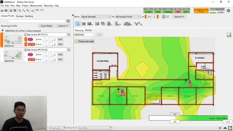Click the access point search field
This screenshot has height=131, width=233.
(33, 21)
